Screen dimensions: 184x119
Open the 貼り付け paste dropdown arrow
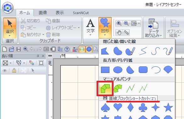click(43, 34)
